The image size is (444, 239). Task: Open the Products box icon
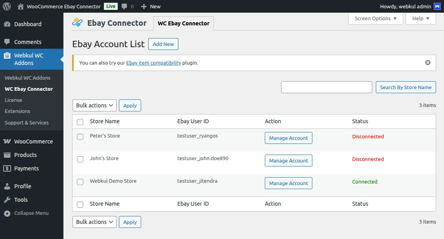tap(7, 155)
